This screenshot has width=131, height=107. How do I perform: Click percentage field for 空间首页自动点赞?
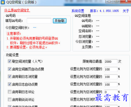111,69
